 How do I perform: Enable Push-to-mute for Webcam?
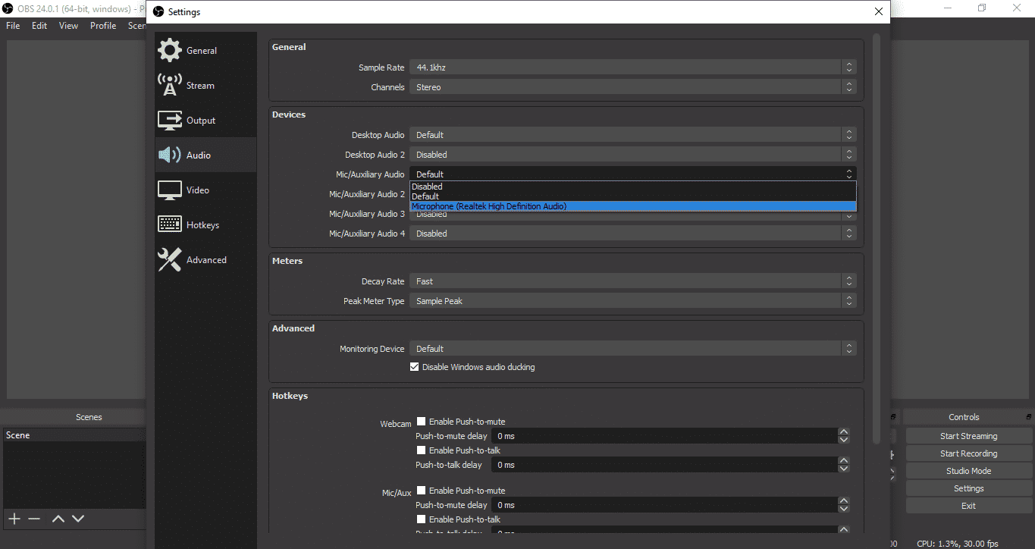click(421, 422)
